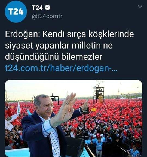
Task: Open the attached rally photo
Action: pyautogui.click(x=73, y=118)
